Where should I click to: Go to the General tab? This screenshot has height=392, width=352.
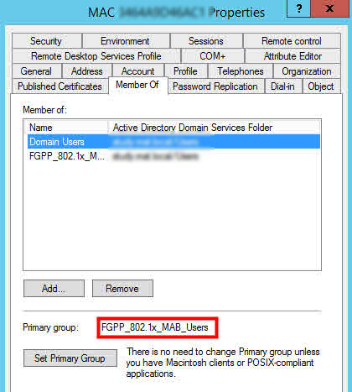37,71
